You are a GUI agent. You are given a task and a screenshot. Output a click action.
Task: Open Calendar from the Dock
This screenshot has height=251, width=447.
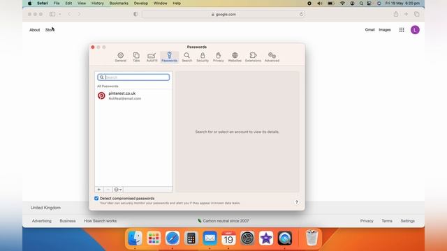pos(228,238)
